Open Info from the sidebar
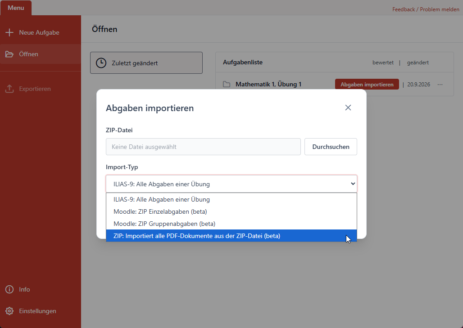 click(x=41, y=289)
